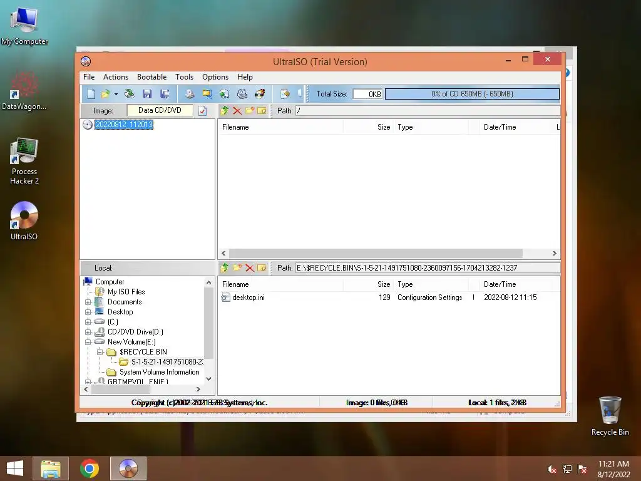
Task: Click the New image toolbar icon
Action: [x=91, y=94]
